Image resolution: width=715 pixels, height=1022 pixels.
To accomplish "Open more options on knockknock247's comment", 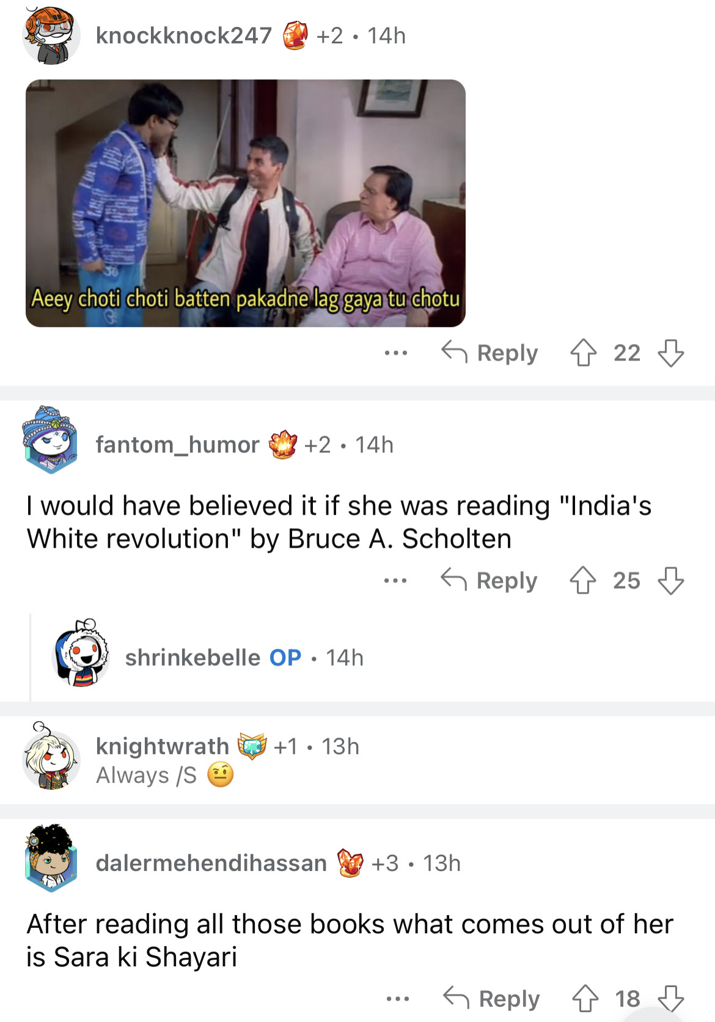I will click(396, 353).
